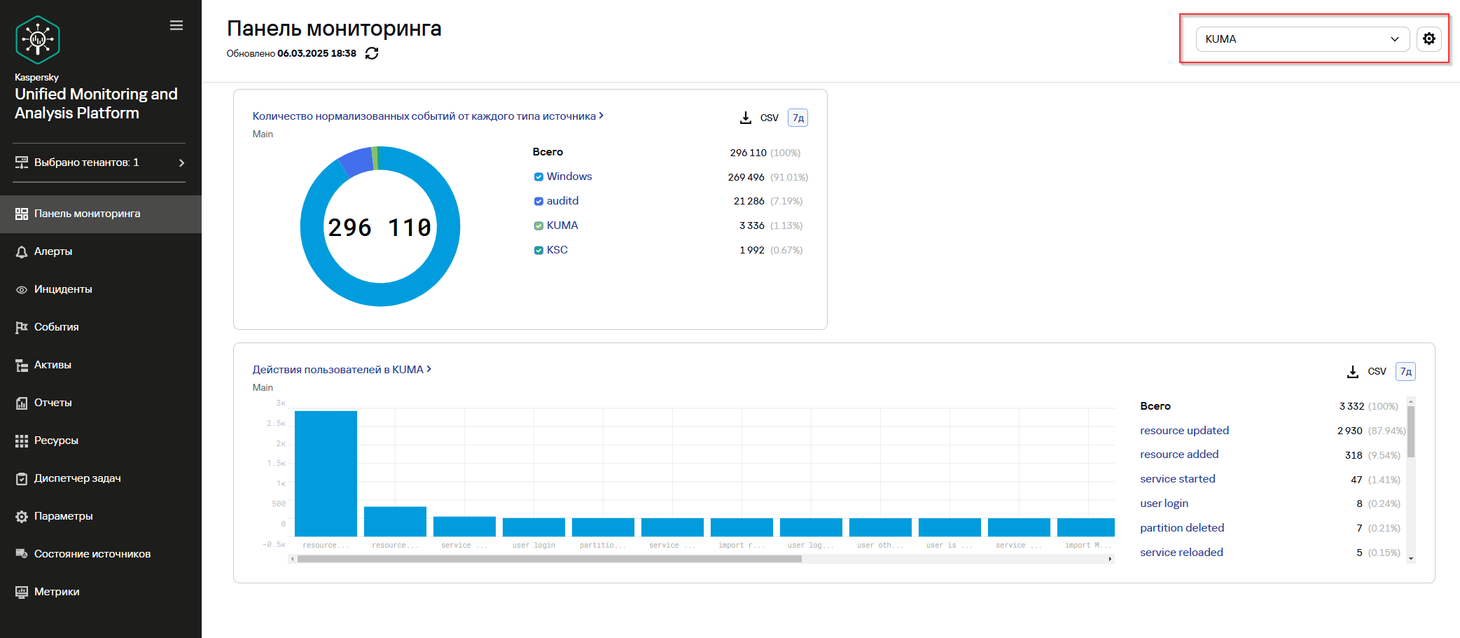Click the monitor icon for Метрики
Screen dimensions: 1460x638
[x=22, y=592]
